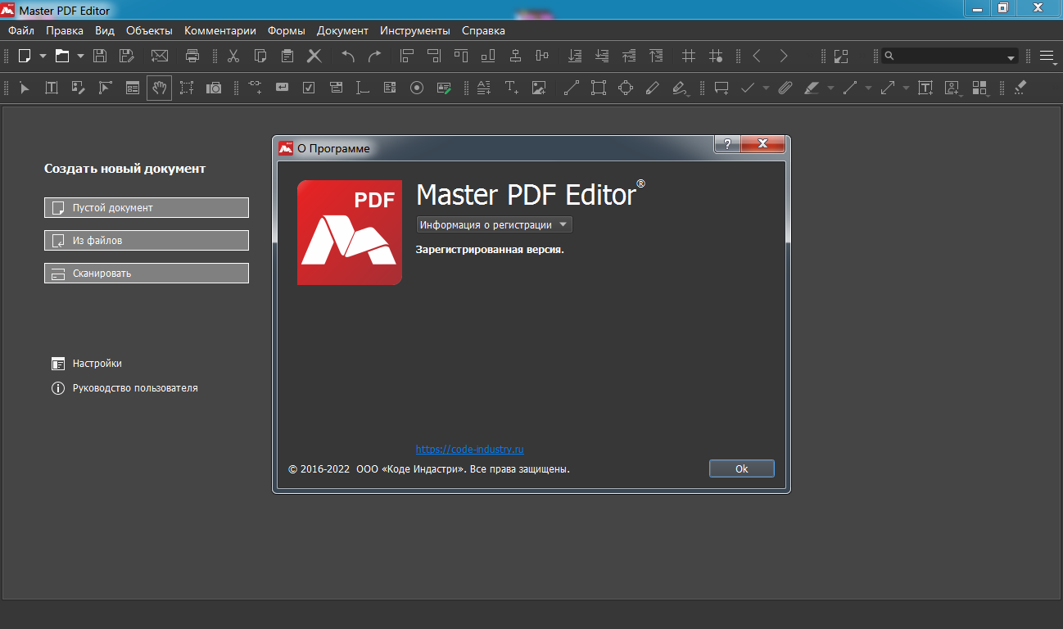This screenshot has height=629, width=1063.
Task: Open Настройки on start page
Action: click(87, 363)
